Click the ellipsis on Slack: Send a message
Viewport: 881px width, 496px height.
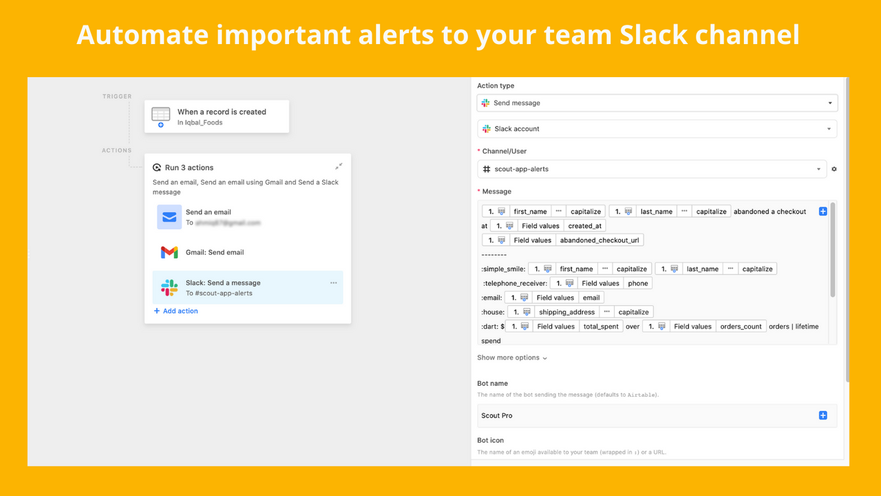point(334,282)
